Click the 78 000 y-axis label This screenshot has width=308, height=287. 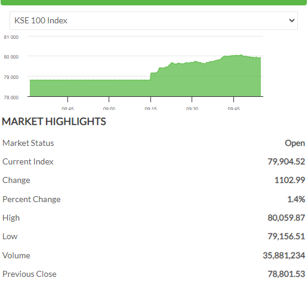click(11, 97)
